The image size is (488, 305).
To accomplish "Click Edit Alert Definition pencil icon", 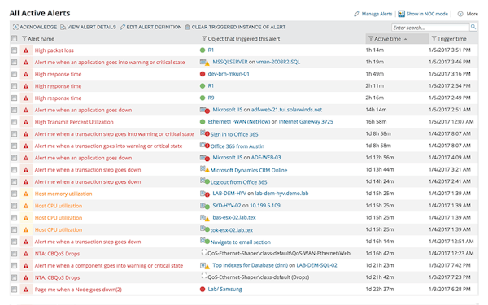I will click(x=122, y=28).
